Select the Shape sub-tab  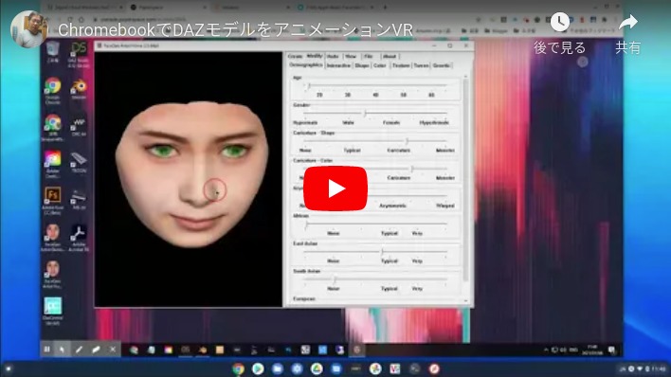(362, 65)
